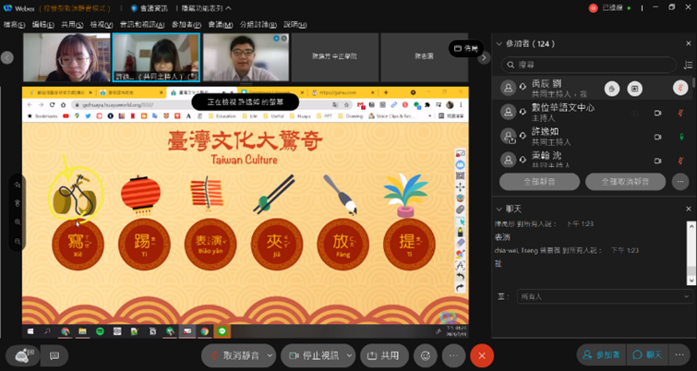
Task: Open more options in the center control bar
Action: coord(453,355)
